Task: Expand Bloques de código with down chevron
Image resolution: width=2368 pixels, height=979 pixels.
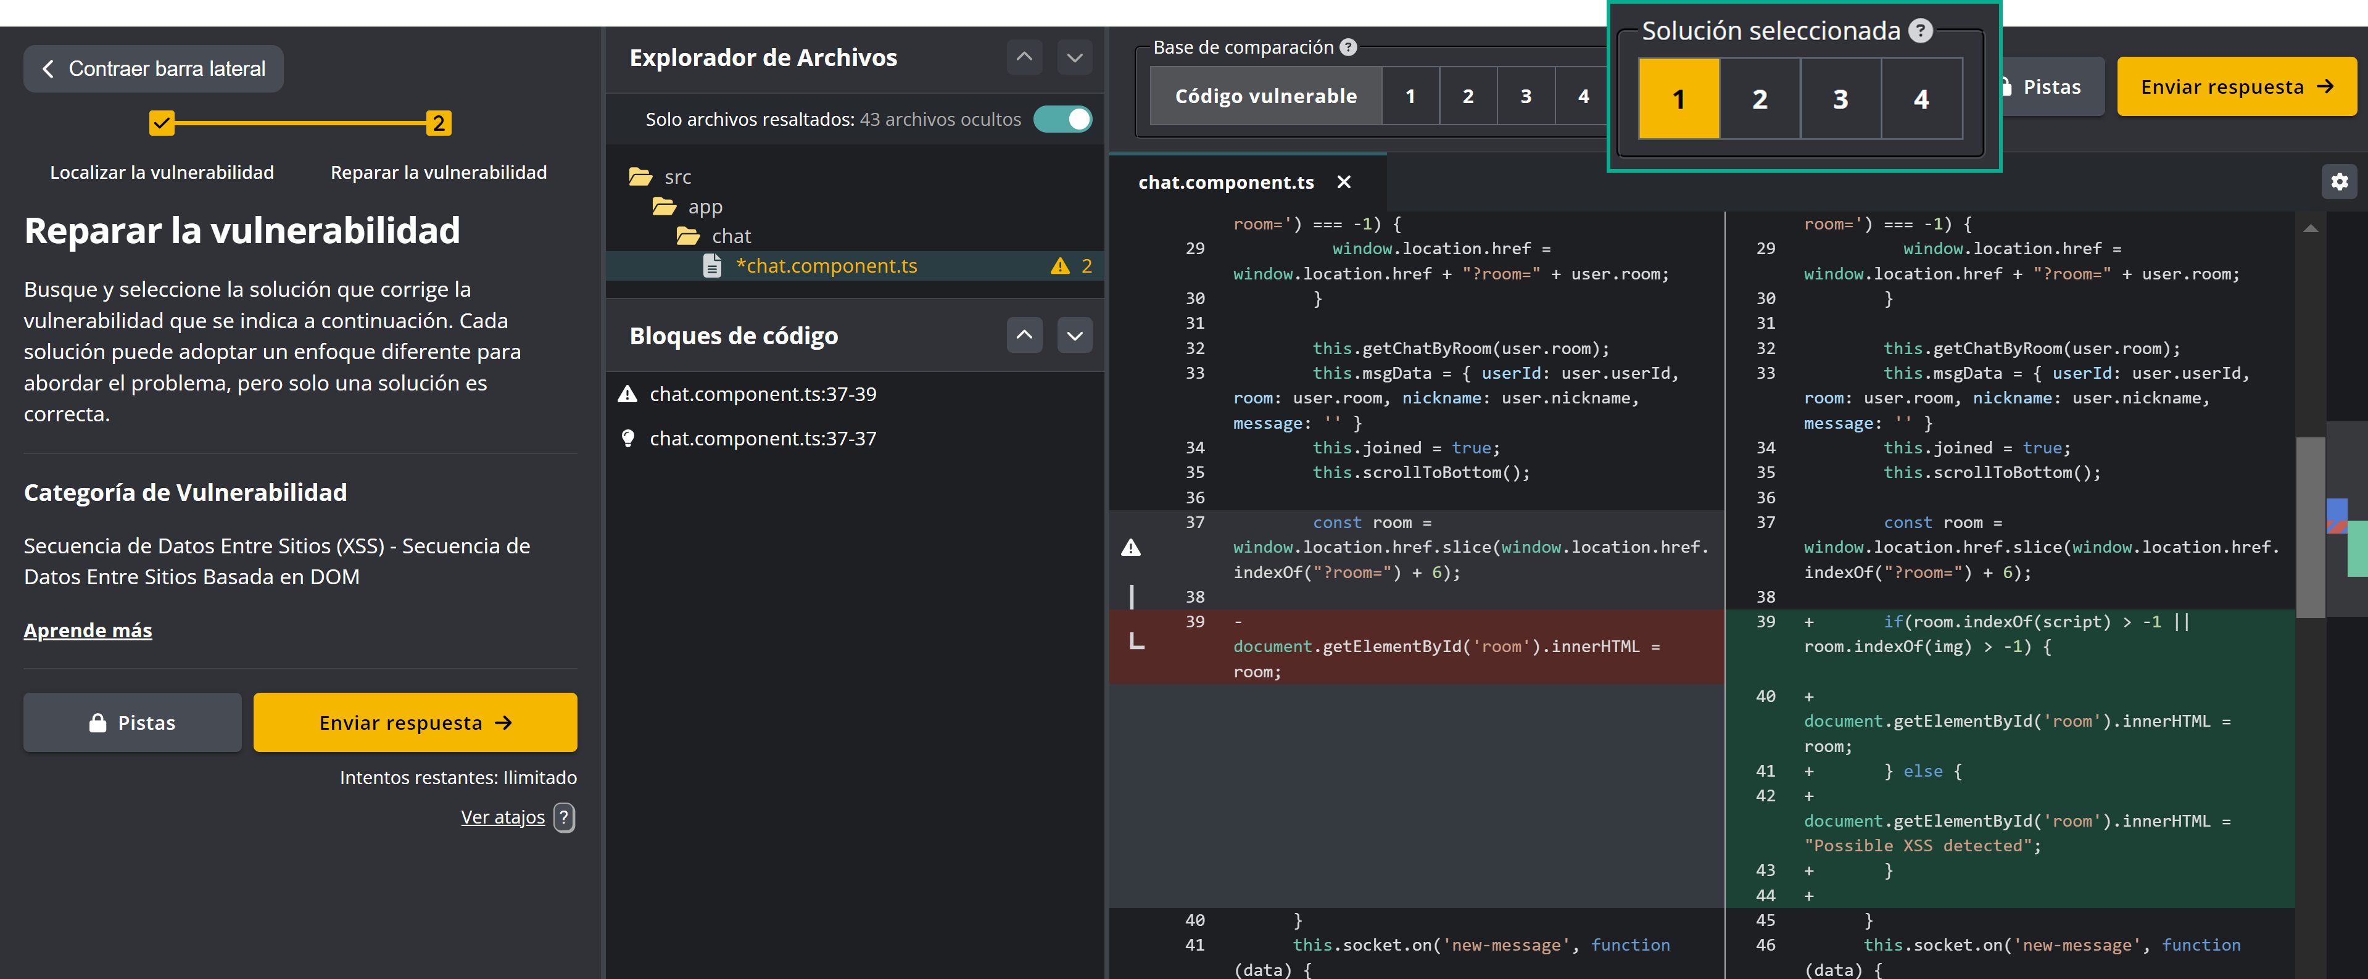Action: 1074,336
